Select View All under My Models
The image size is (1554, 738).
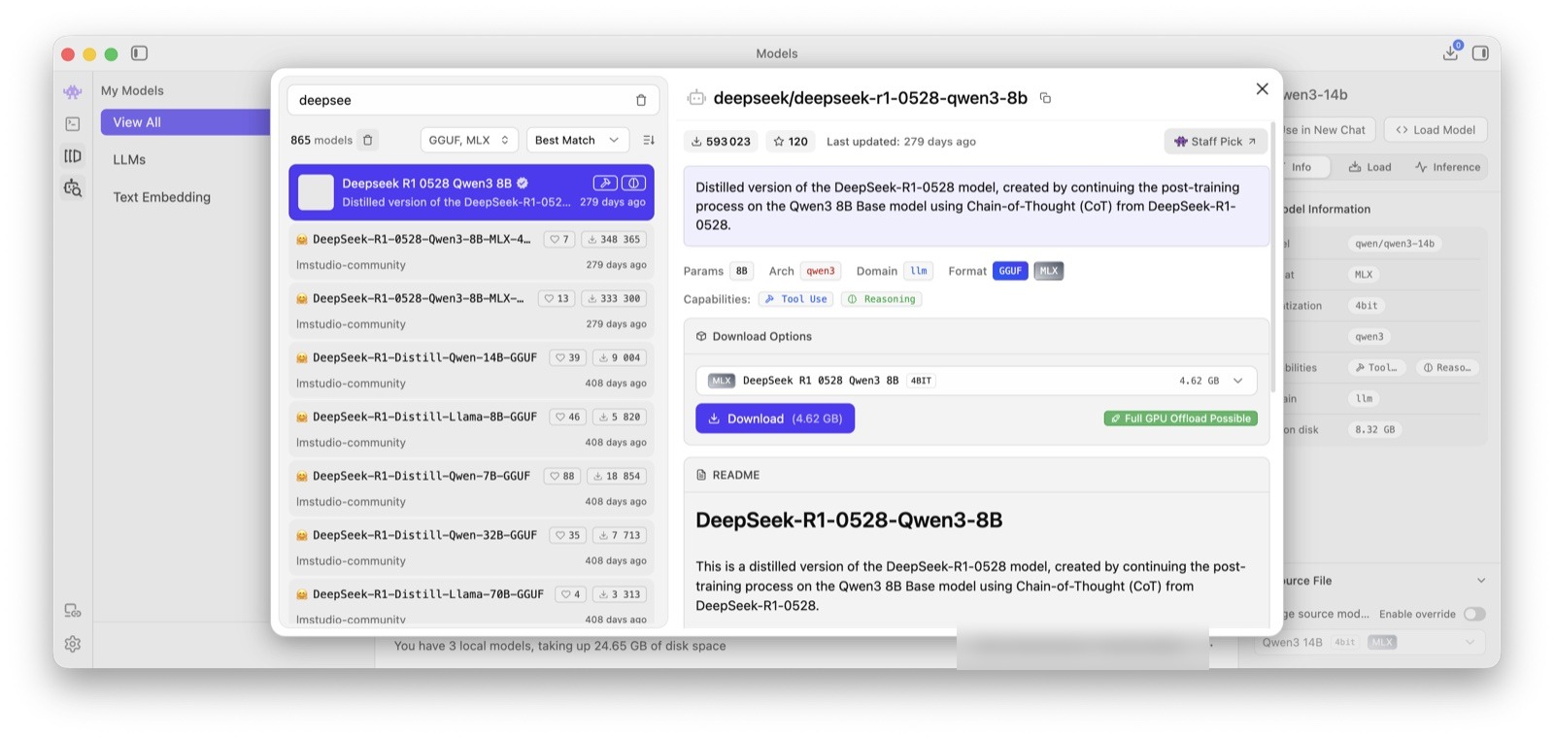[x=185, y=122]
